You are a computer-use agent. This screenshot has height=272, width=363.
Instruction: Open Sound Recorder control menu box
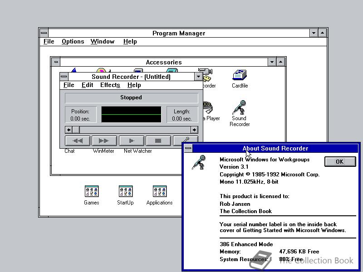click(64, 77)
